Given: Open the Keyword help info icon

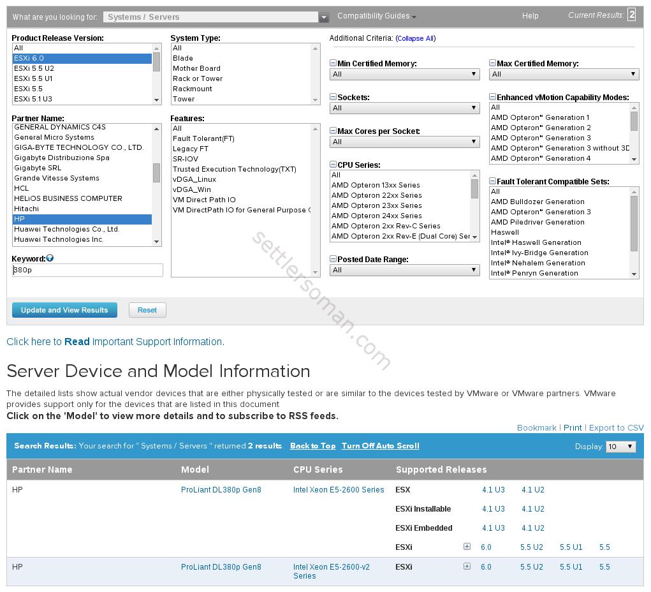Looking at the screenshot, I should [50, 258].
